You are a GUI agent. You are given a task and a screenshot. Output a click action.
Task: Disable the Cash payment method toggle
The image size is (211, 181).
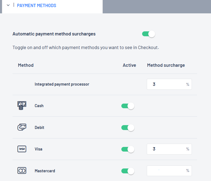[128, 106]
